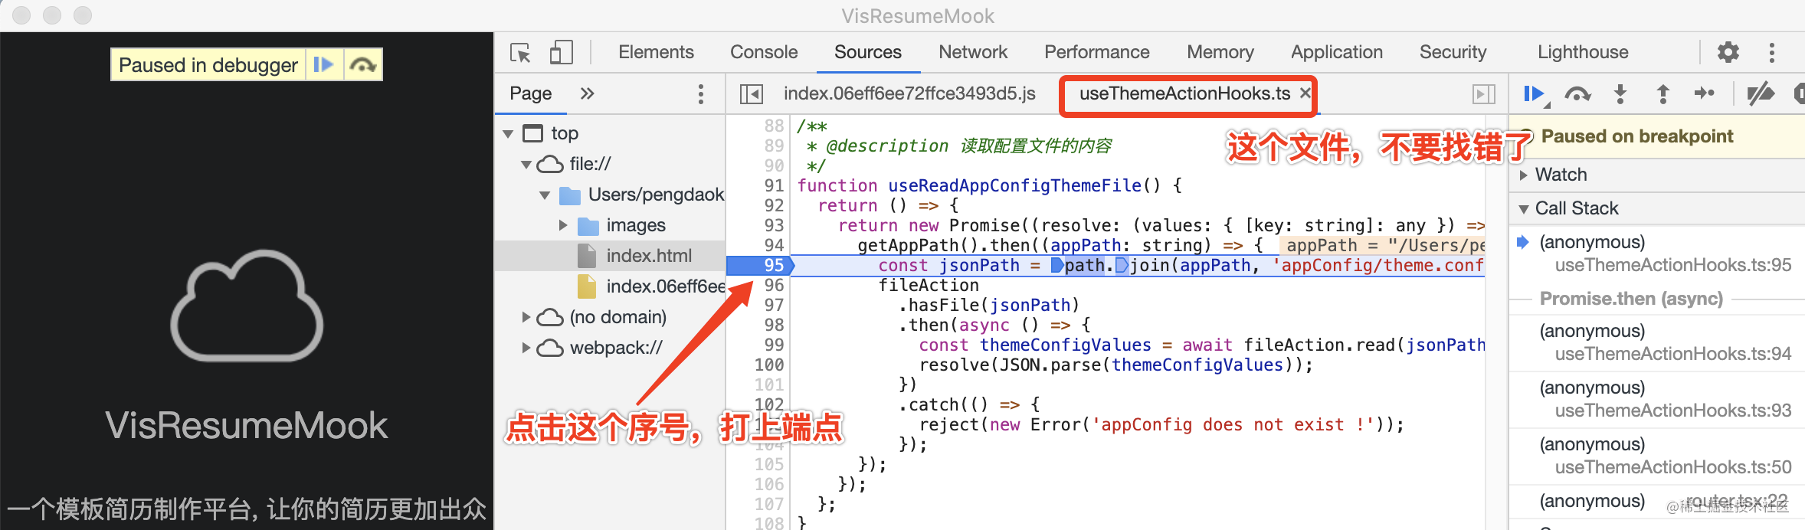The width and height of the screenshot is (1805, 530).
Task: Click the step out of function icon
Action: [1662, 94]
